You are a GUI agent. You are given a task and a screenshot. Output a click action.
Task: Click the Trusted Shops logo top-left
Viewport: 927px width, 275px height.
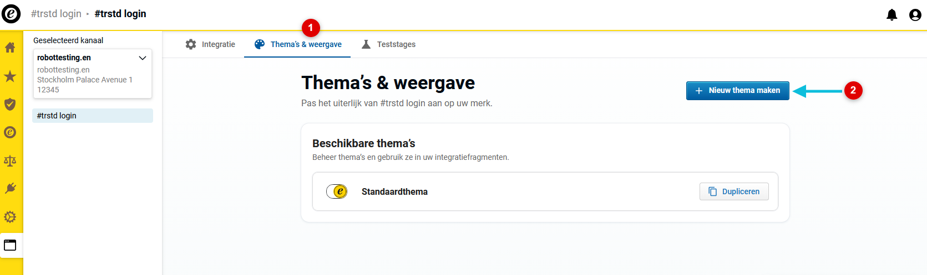pyautogui.click(x=11, y=14)
